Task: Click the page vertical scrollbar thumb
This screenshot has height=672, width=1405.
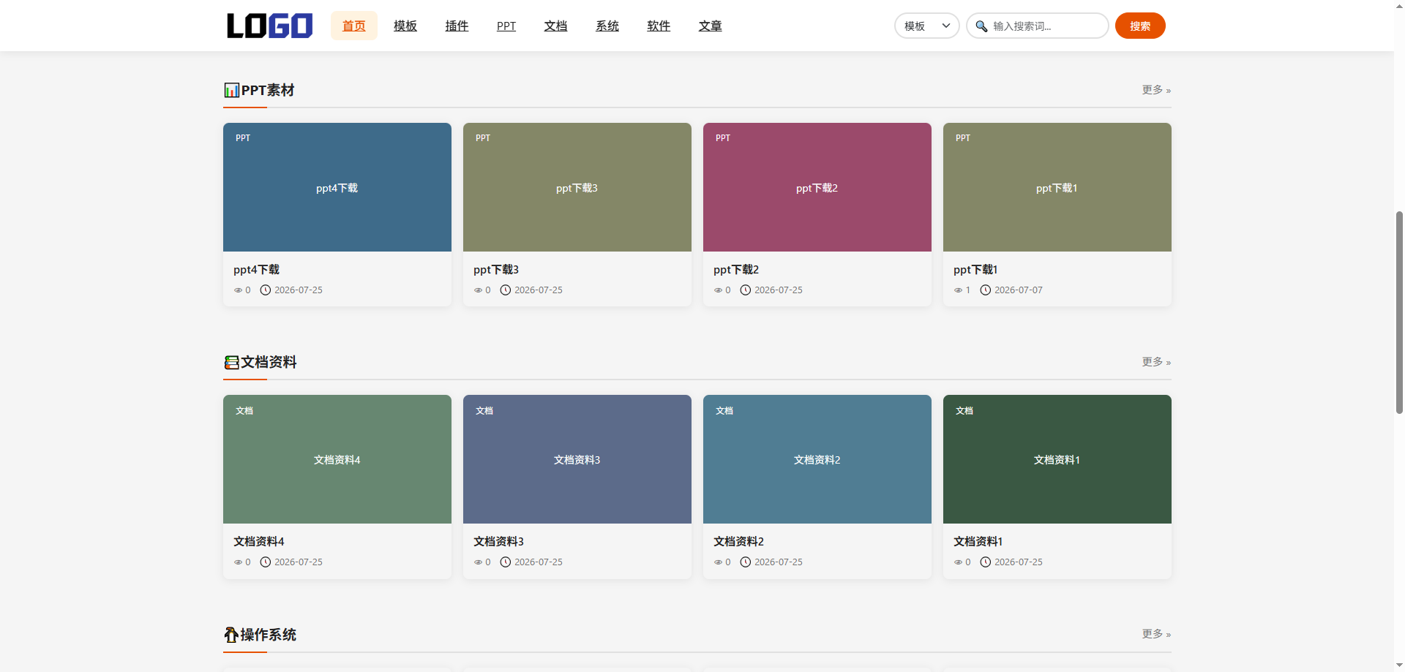Action: click(1399, 312)
